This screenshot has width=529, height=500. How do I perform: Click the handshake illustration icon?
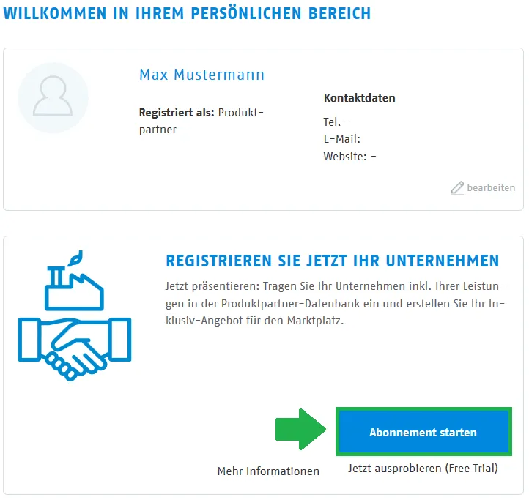pos(74,338)
